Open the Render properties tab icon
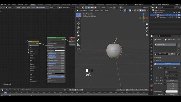The image size is (181, 102). coord(152,44)
